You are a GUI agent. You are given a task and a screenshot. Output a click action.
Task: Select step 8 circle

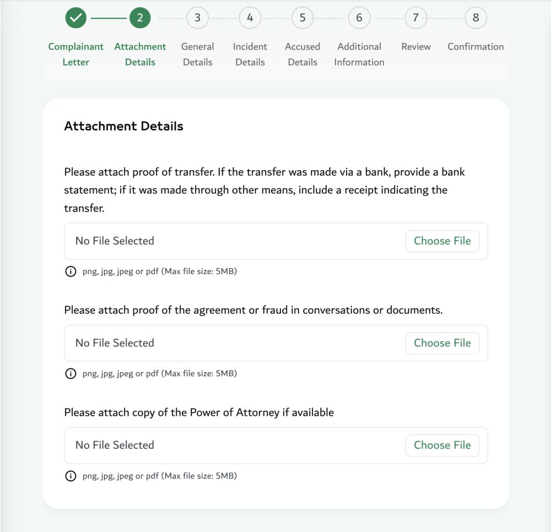[476, 18]
